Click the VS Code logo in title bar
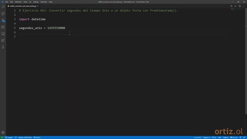247x139 pixels. point(2,2)
